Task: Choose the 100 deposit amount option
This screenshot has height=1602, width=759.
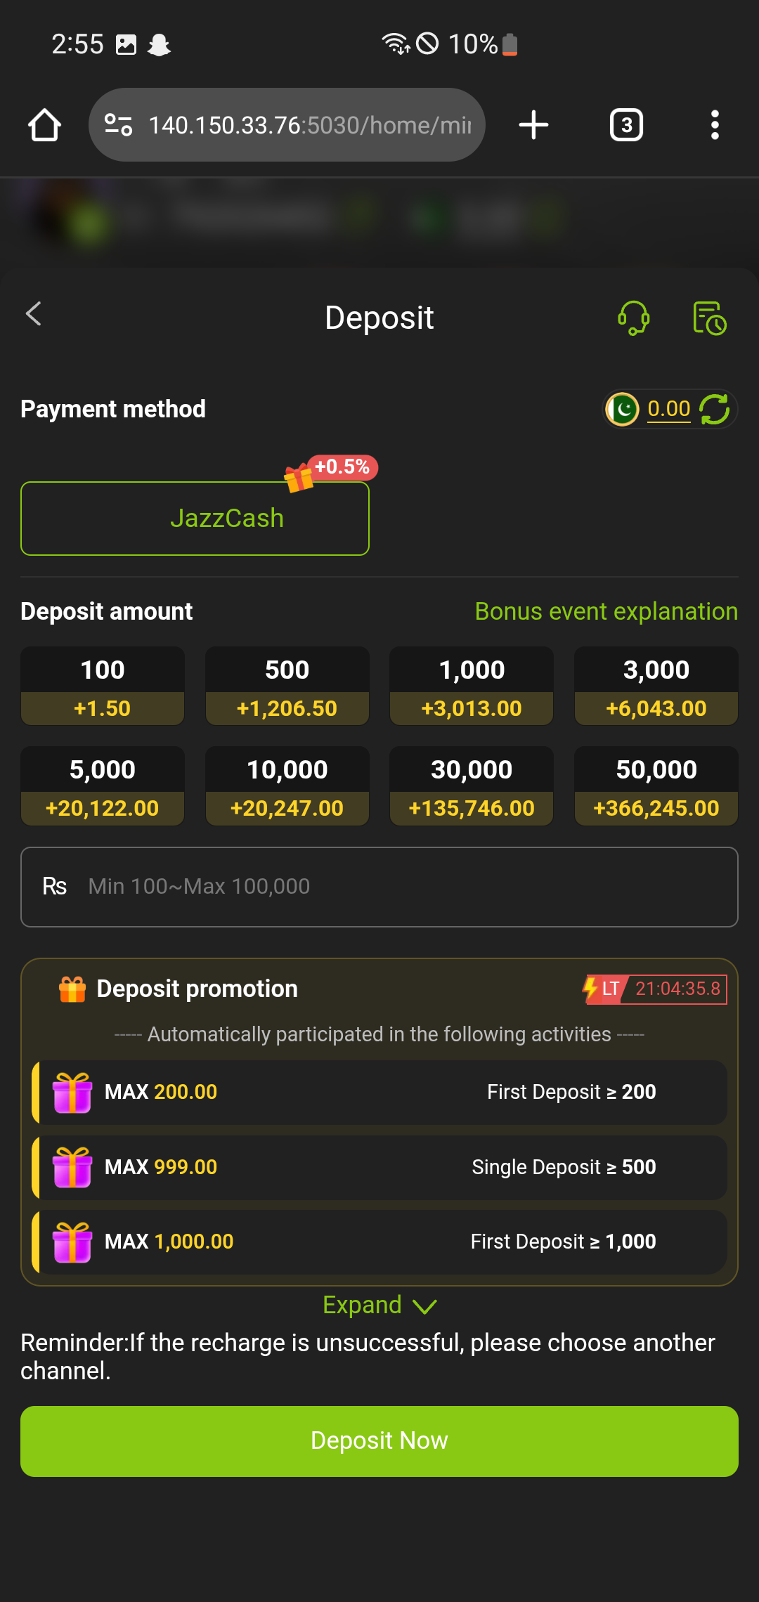Action: coord(103,686)
